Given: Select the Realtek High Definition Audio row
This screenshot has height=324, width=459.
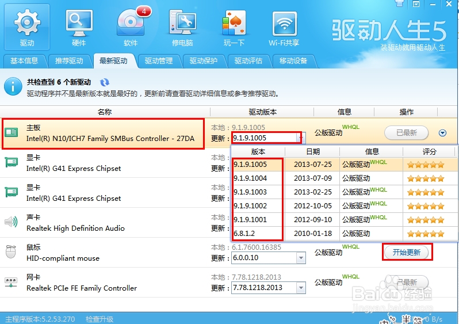Looking at the screenshot, I should click(x=229, y=223).
